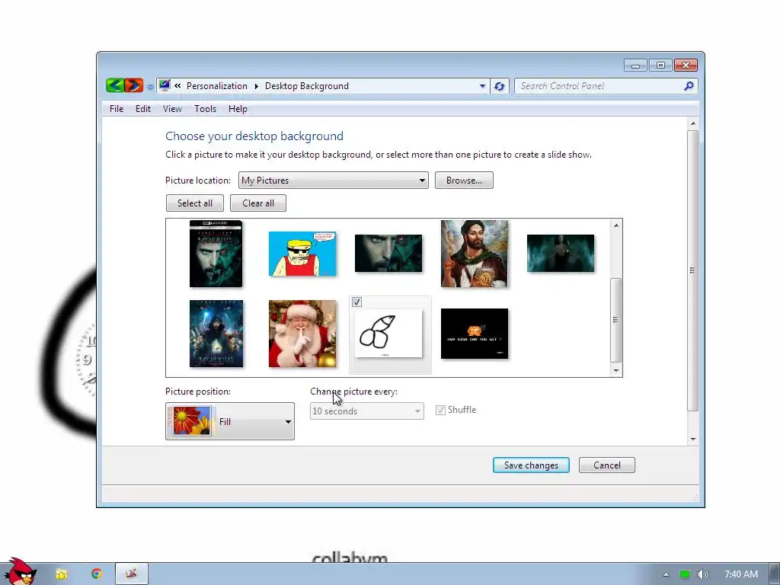Select the wide Morbius face thumbnail
This screenshot has height=585, width=780.
388,254
